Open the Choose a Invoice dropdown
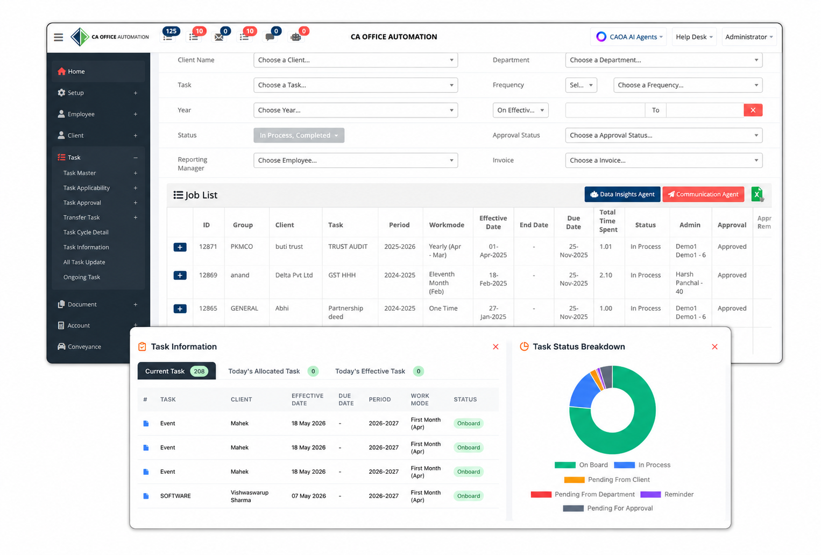821x555 pixels. [x=664, y=160]
